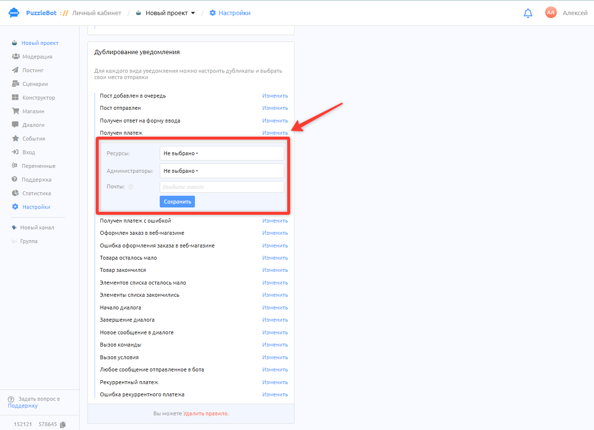Copy IDs with the clipboard icon
Viewport: 594px width, 430px height.
click(62, 425)
